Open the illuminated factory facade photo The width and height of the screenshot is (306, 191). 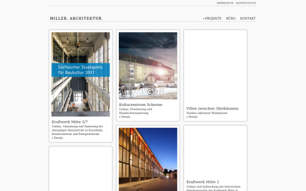pos(148,159)
